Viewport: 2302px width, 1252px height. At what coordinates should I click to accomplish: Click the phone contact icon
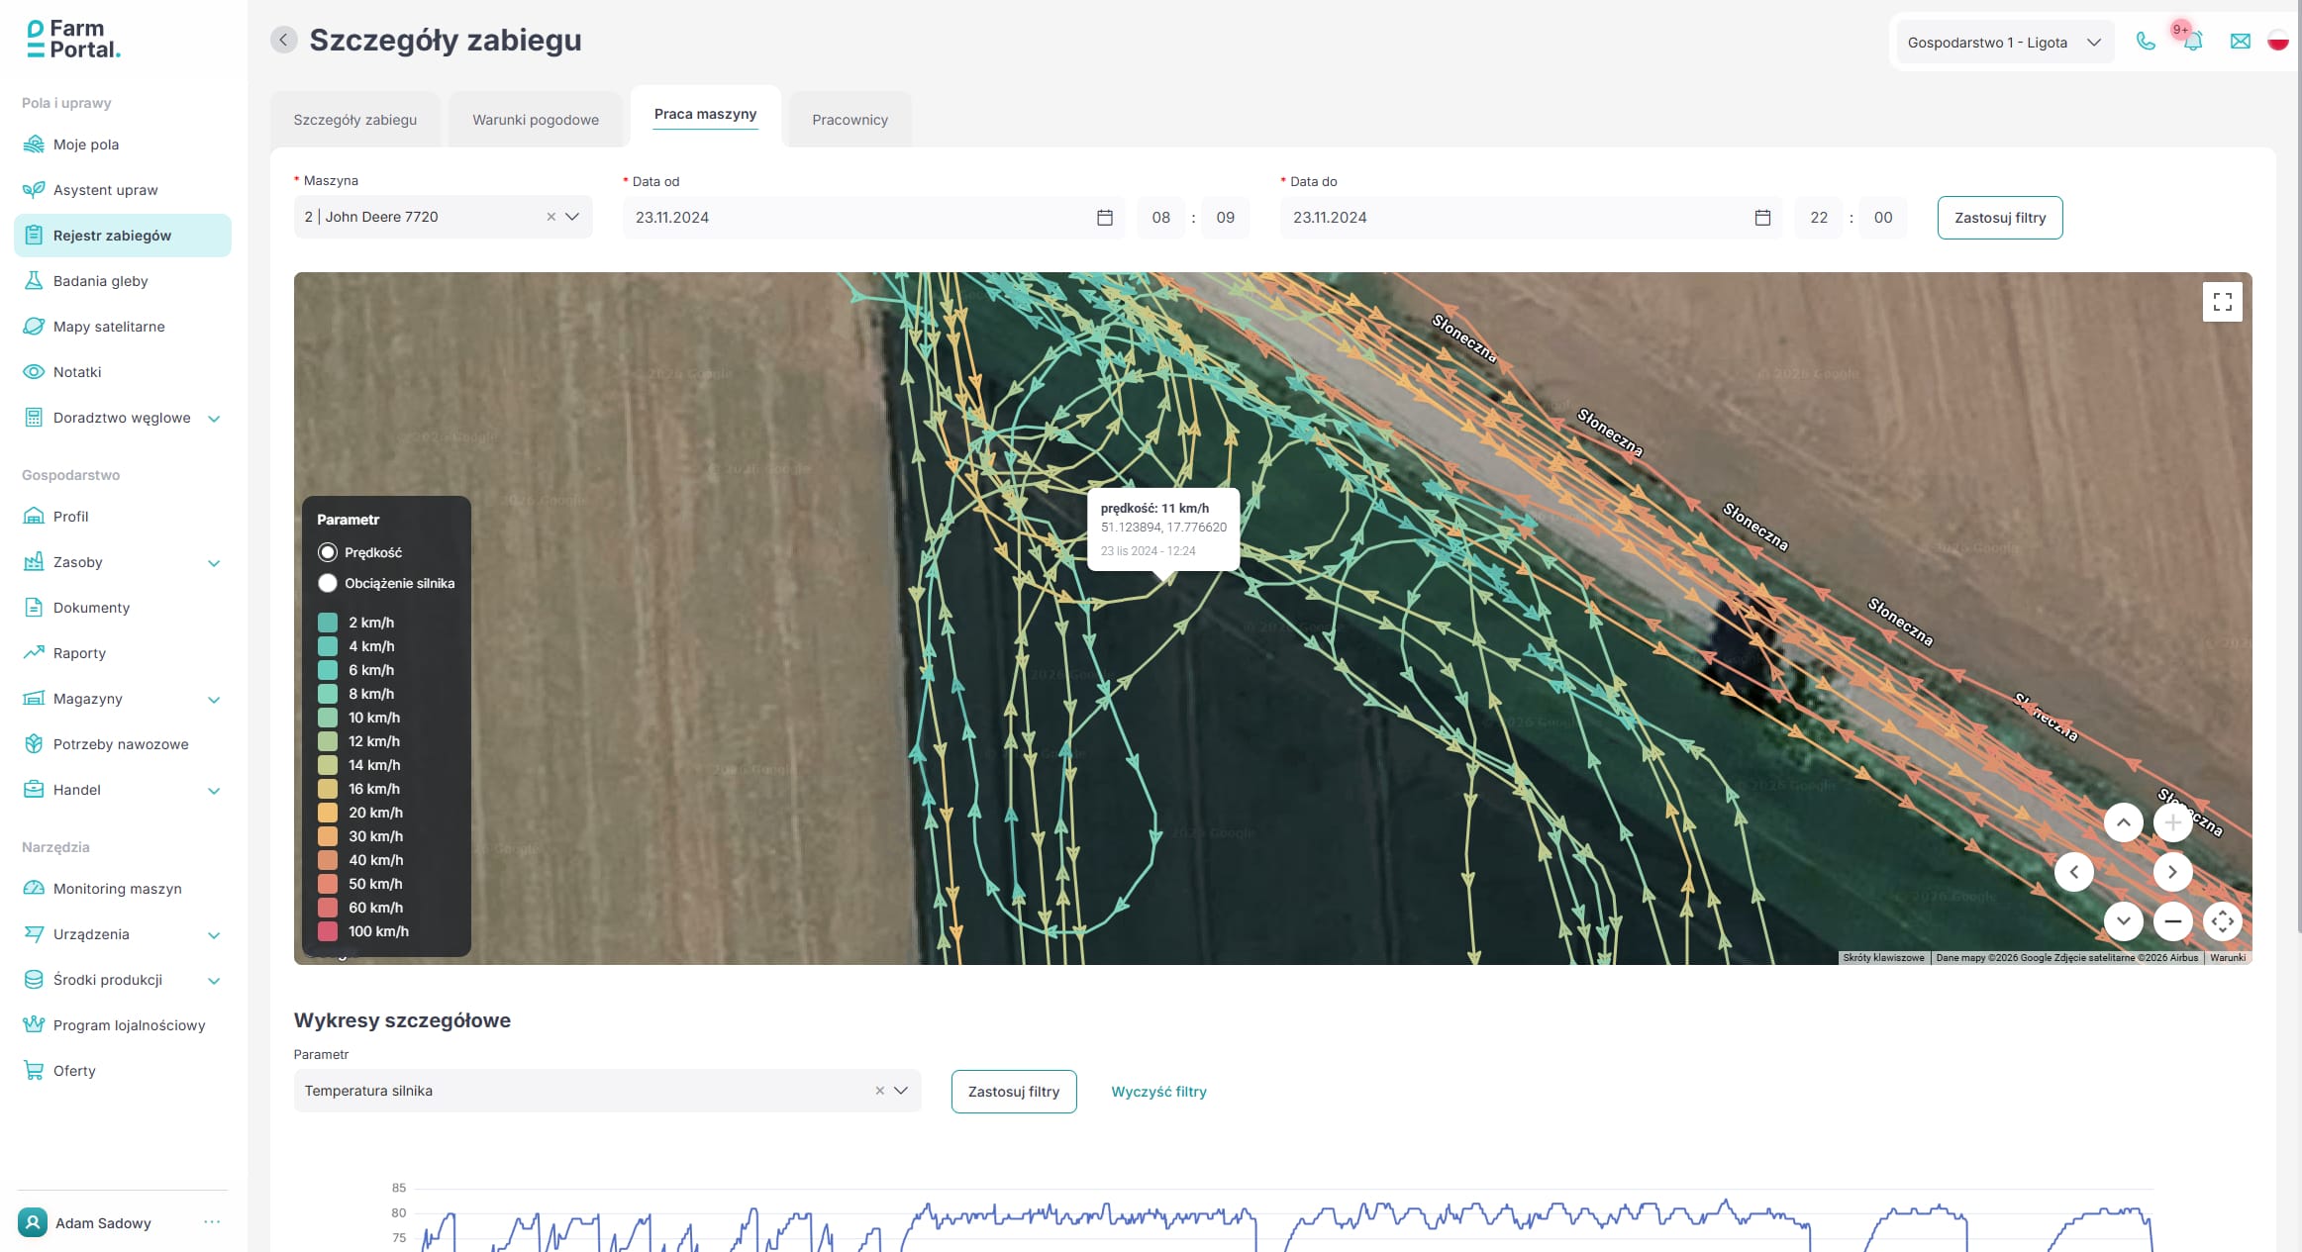tap(2145, 42)
